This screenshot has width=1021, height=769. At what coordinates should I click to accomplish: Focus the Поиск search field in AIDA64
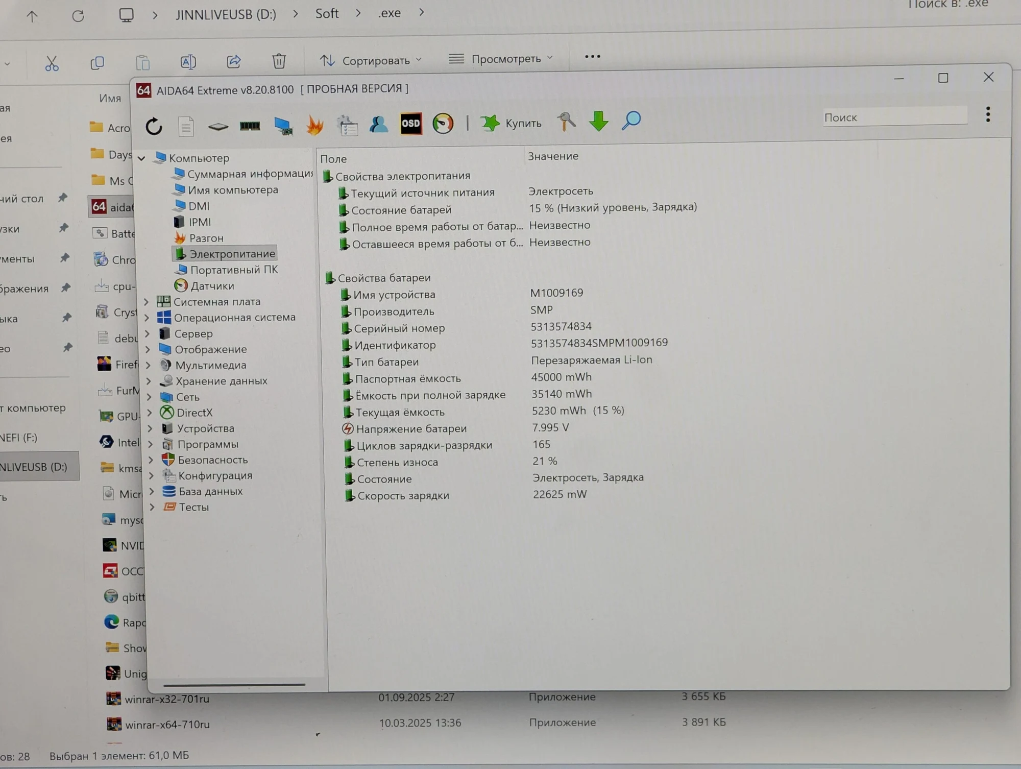[x=895, y=117]
